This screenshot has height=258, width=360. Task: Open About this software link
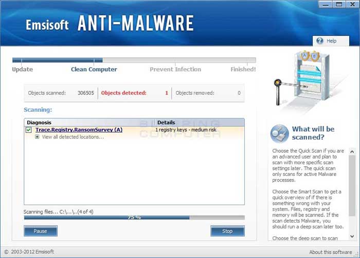click(331, 252)
